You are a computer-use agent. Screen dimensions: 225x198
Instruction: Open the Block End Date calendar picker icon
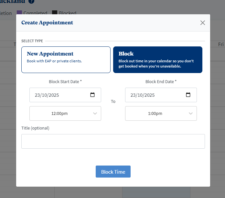188,95
